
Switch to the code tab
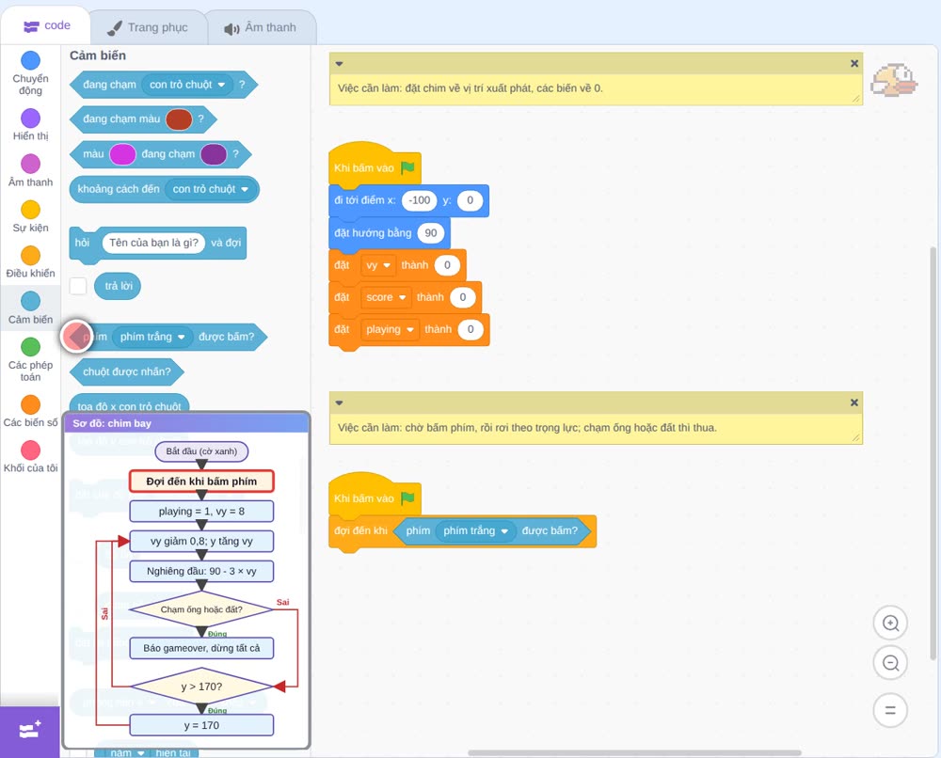46,25
